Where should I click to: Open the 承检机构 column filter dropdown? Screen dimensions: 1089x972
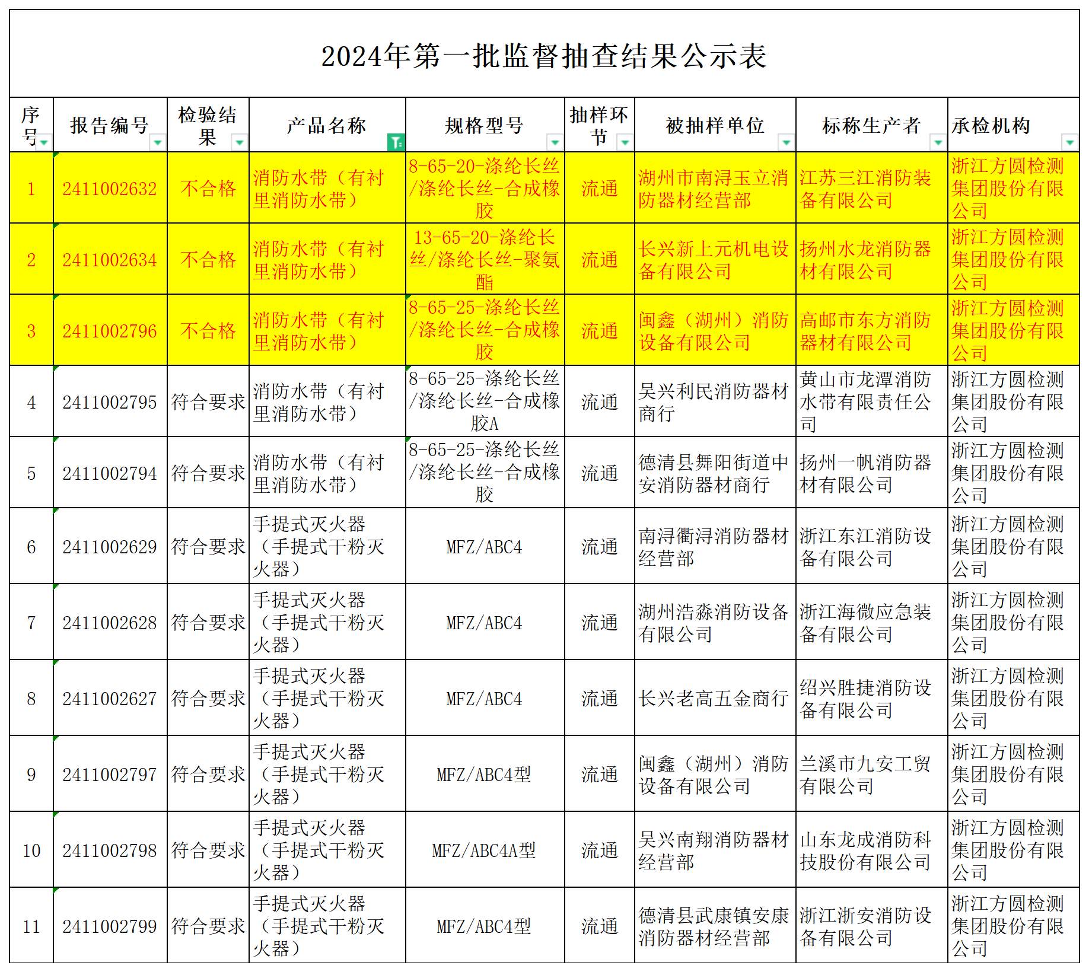pos(1070,142)
